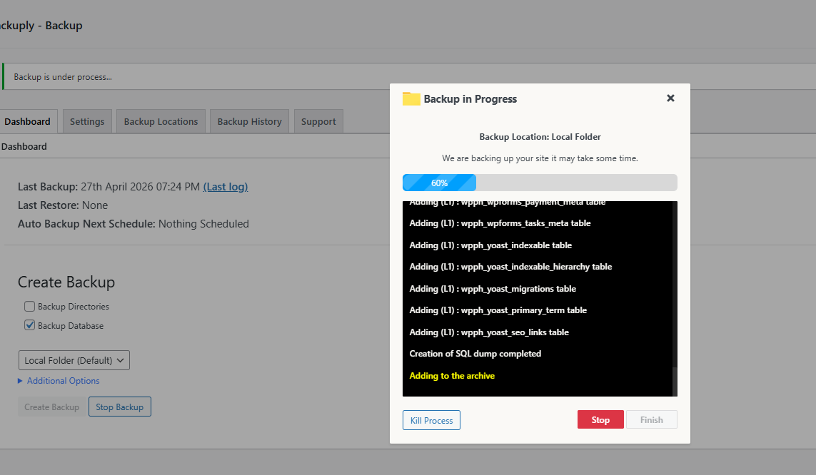
Task: Open the Settings tab
Action: pos(87,122)
